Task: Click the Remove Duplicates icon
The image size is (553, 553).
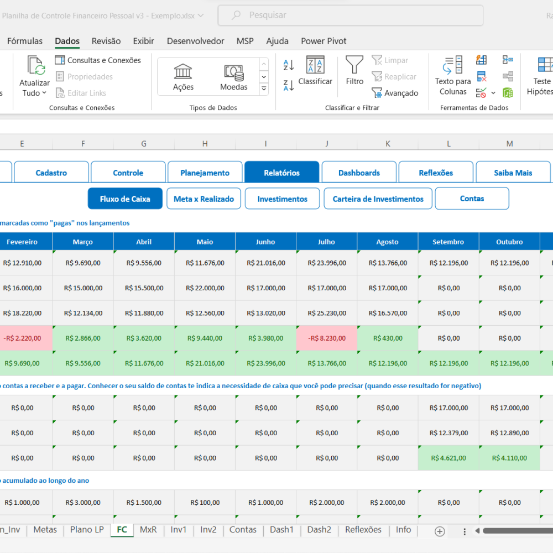Action: [482, 76]
